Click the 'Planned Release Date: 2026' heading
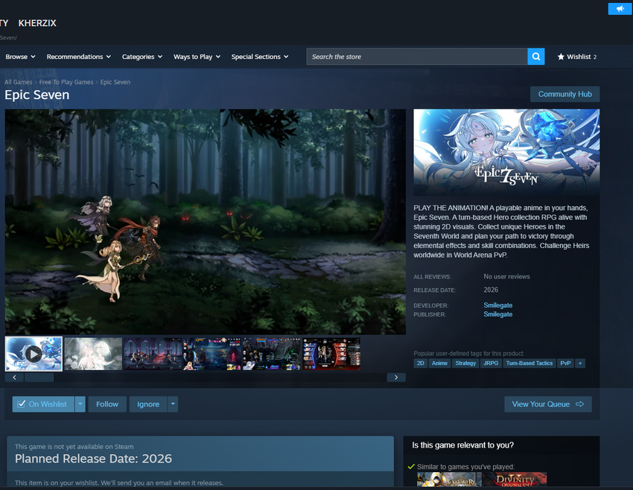Viewport: 633px width, 490px height. coord(93,459)
